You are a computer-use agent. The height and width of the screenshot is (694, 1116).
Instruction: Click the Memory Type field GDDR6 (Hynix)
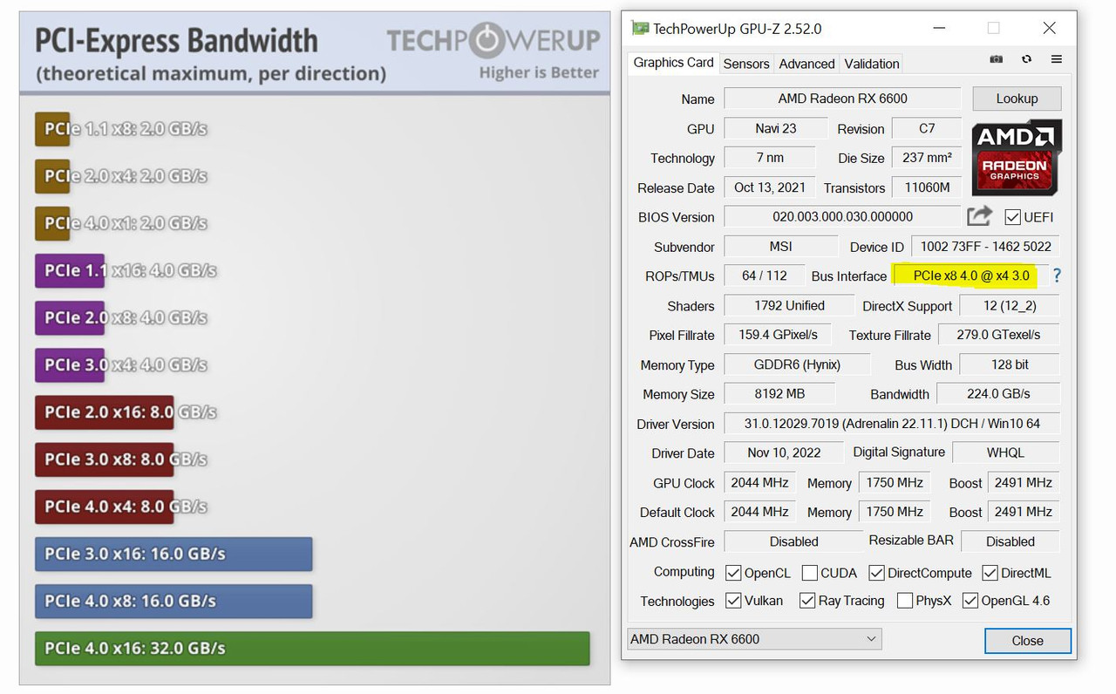click(x=797, y=364)
